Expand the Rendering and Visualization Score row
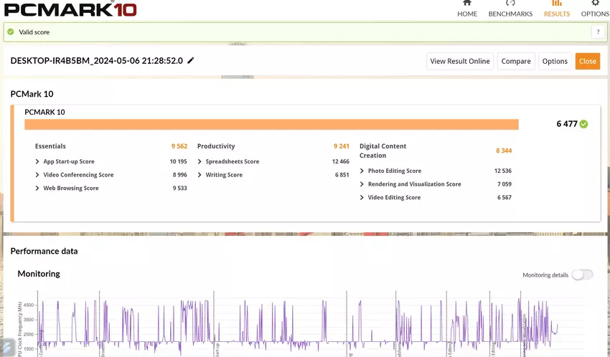Screen dimensions: 610x357 click(x=362, y=184)
